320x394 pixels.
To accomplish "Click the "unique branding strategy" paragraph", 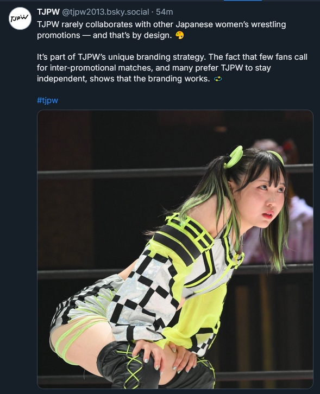I will coord(172,68).
